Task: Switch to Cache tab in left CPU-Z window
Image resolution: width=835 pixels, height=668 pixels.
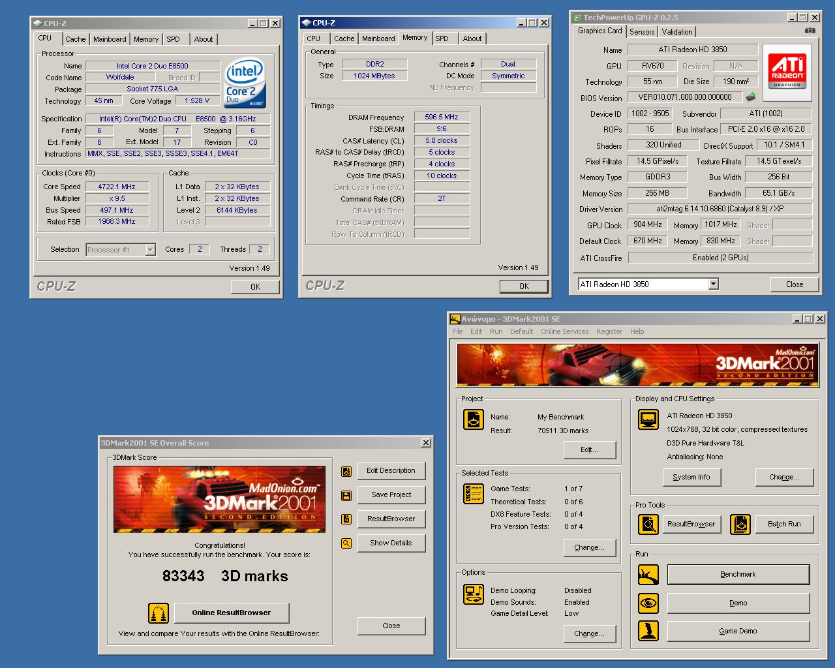Action: point(76,39)
